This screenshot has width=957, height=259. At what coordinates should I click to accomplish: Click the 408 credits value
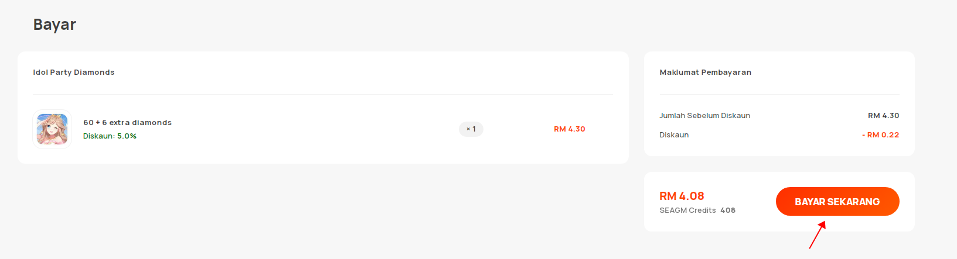728,210
